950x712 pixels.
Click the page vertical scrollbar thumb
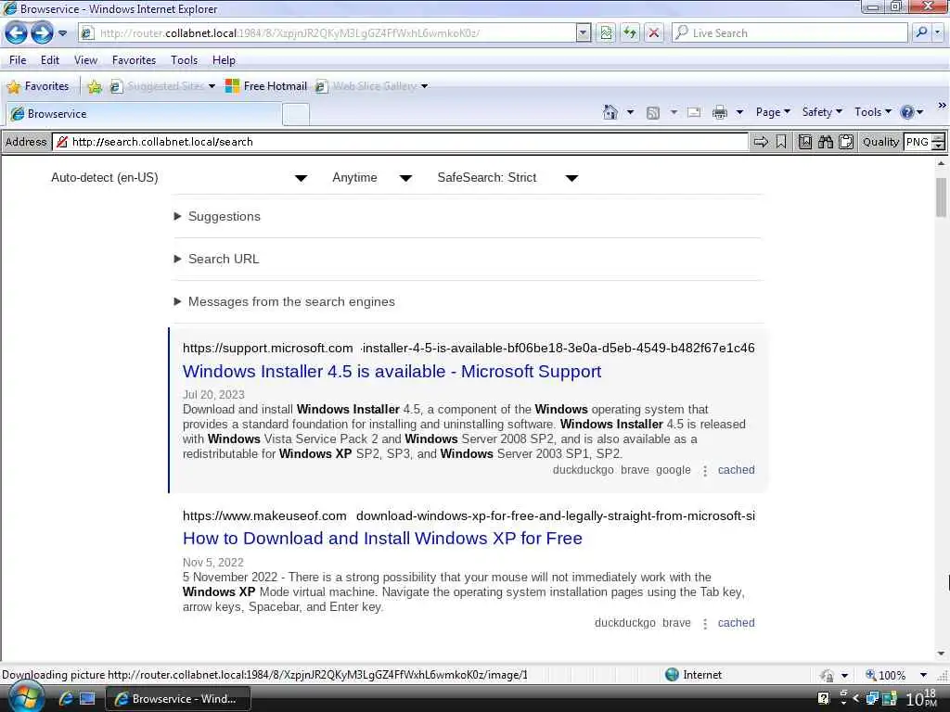click(x=941, y=197)
